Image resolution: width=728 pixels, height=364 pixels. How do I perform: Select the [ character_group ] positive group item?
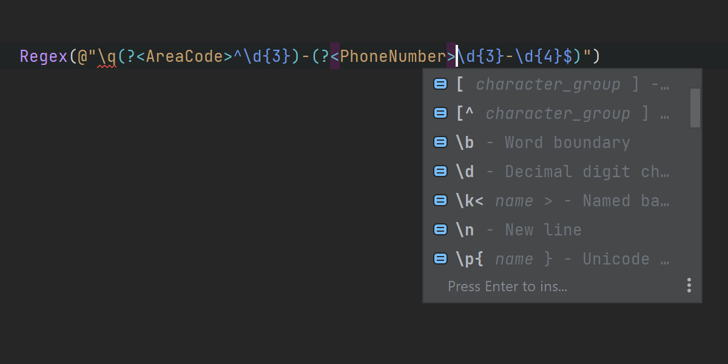[x=561, y=84]
